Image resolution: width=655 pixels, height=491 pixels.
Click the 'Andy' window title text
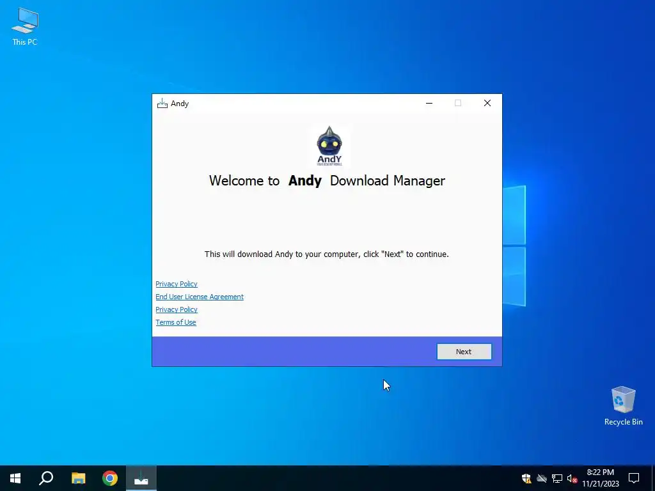point(180,104)
